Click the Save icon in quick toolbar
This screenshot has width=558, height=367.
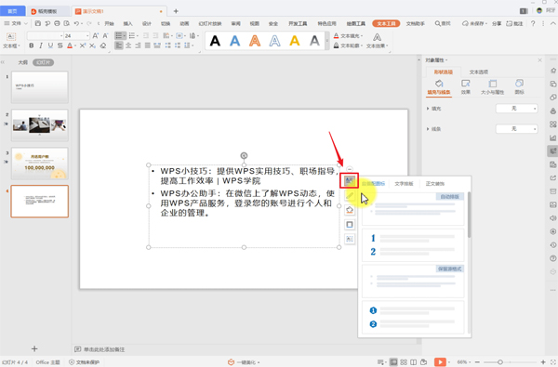click(38, 23)
